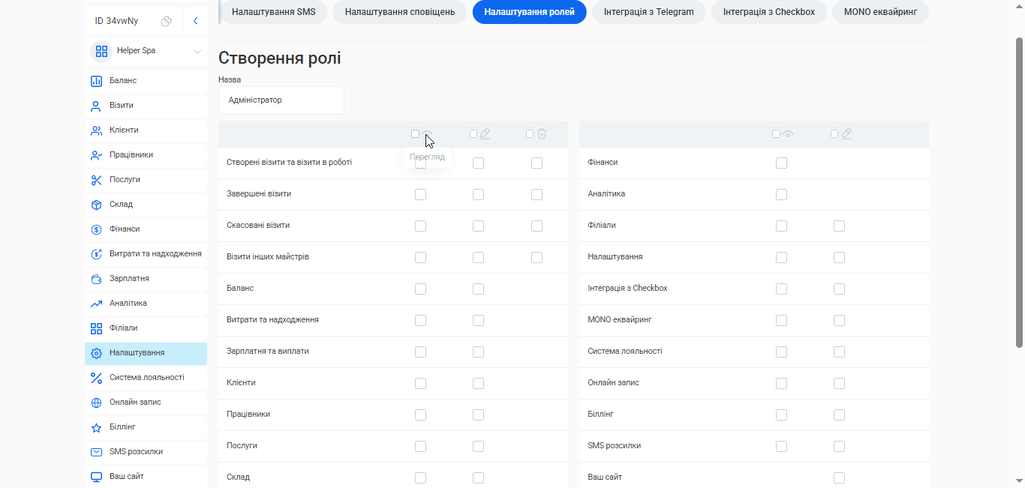The width and height of the screenshot is (1025, 488).
Task: Click the Аналітика trend arrow icon
Action: (x=96, y=304)
